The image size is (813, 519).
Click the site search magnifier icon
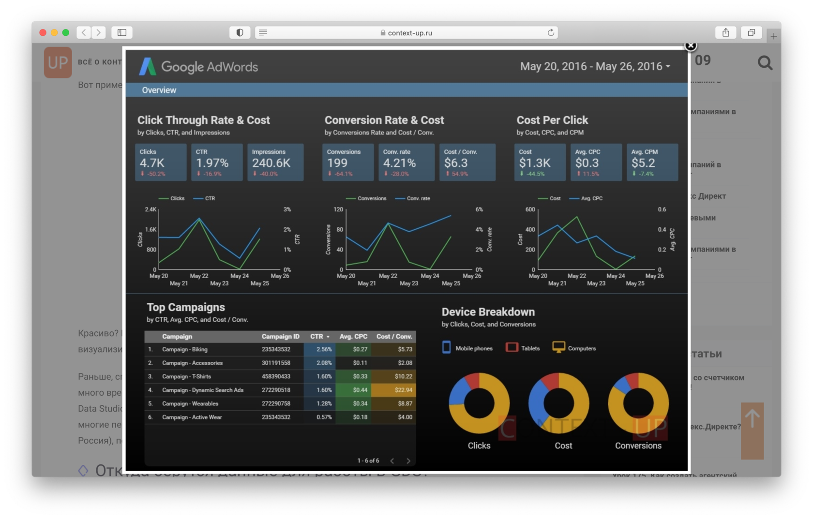tap(765, 62)
